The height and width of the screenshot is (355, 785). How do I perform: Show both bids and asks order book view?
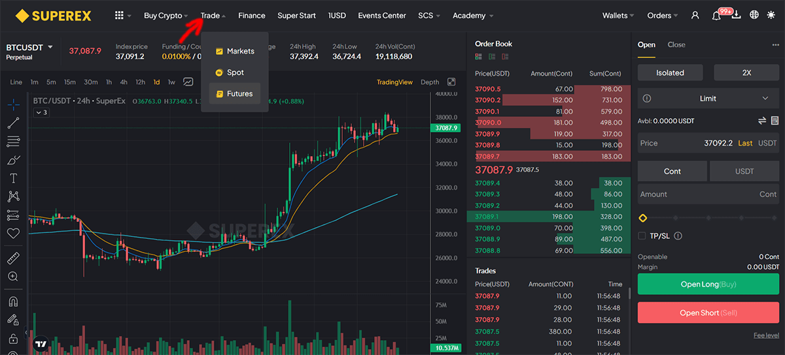[x=478, y=57]
